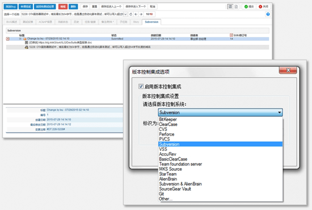The height and width of the screenshot is (210, 312).
Task: Choose Git from the list
Action: point(220,194)
